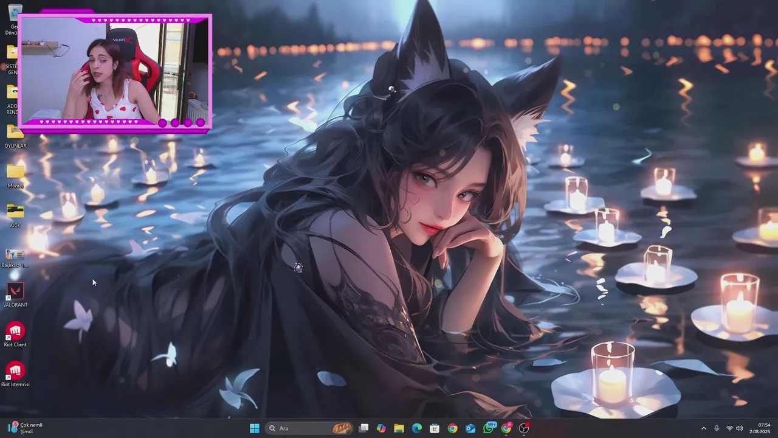The width and height of the screenshot is (778, 438).
Task: Open Outlook from the taskbar
Action: tap(470, 428)
